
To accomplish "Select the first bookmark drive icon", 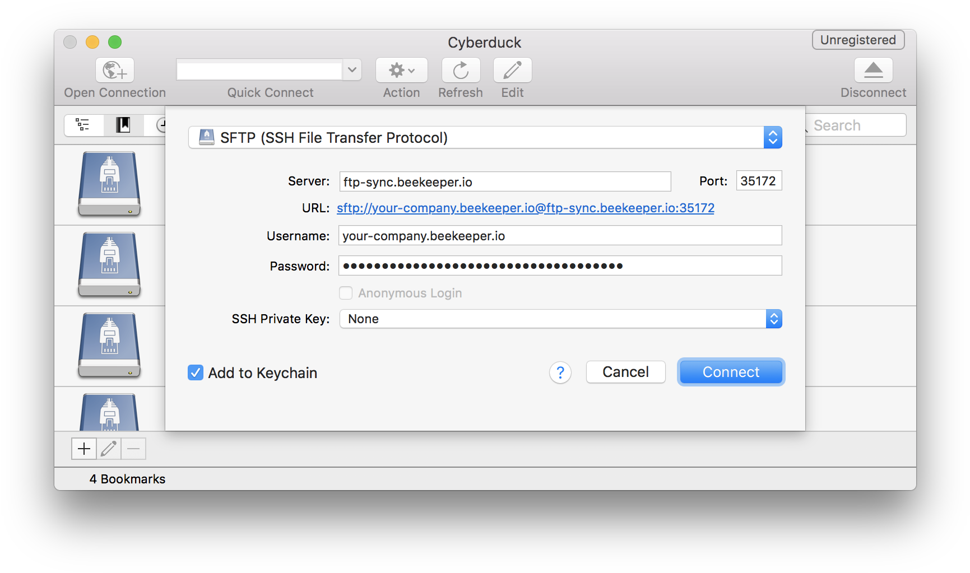I will click(x=109, y=184).
